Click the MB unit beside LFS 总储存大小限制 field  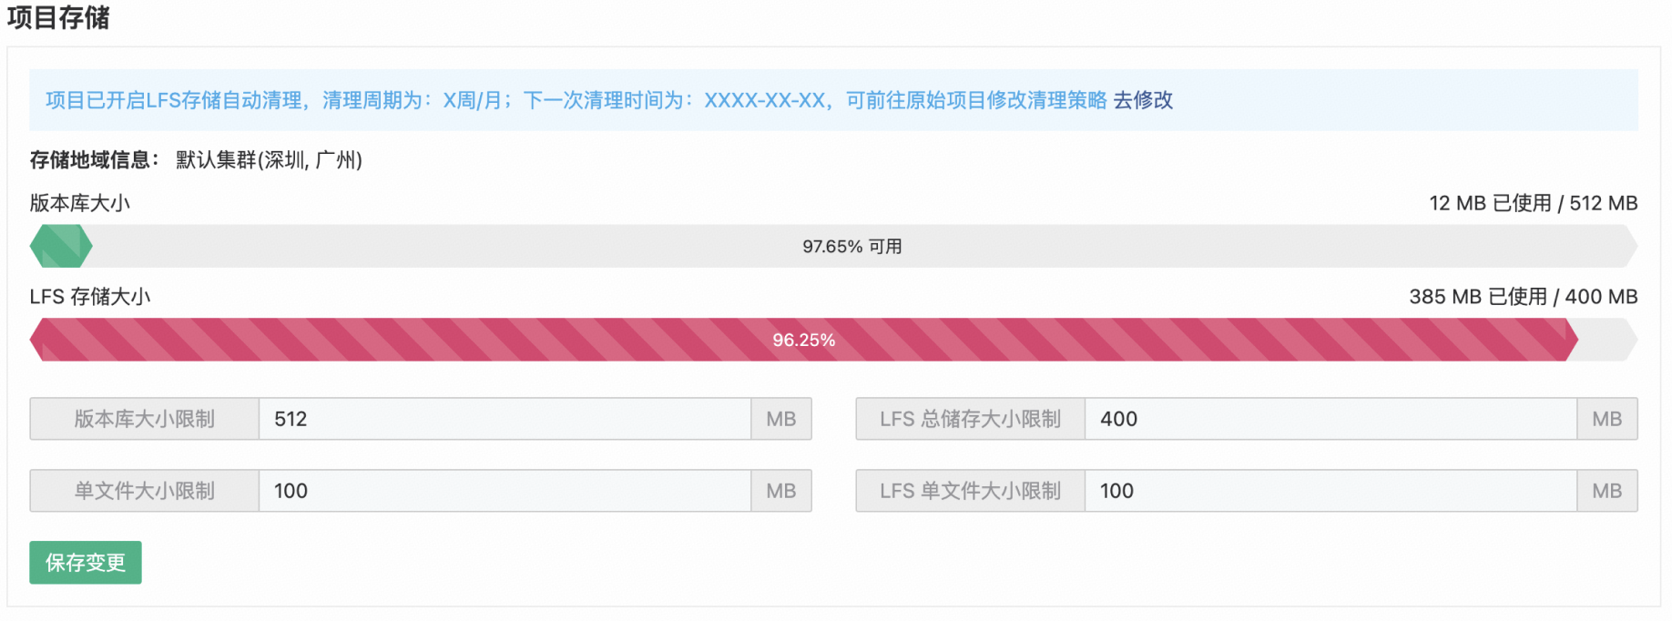tap(1606, 419)
